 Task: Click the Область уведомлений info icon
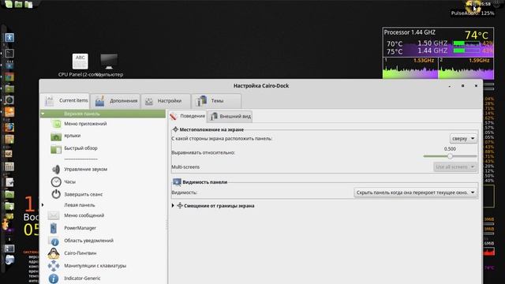click(x=54, y=241)
